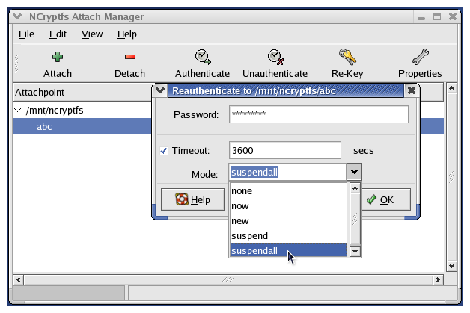Choose 'suspend' in the Mode list
Screen dimensions: 470x313
pyautogui.click(x=288, y=236)
